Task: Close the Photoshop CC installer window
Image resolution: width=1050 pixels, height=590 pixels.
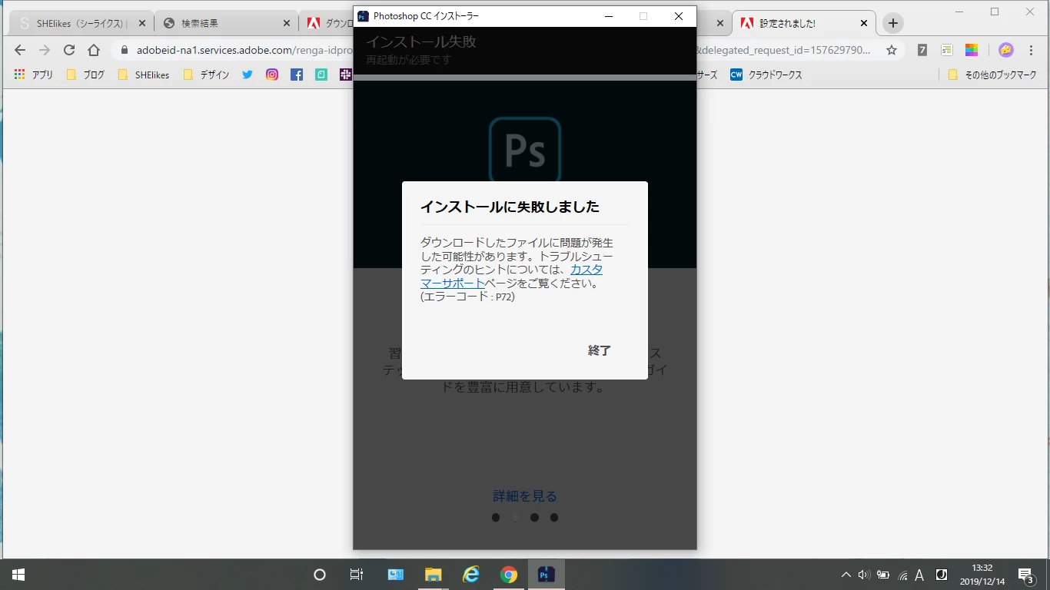Action: click(x=679, y=16)
